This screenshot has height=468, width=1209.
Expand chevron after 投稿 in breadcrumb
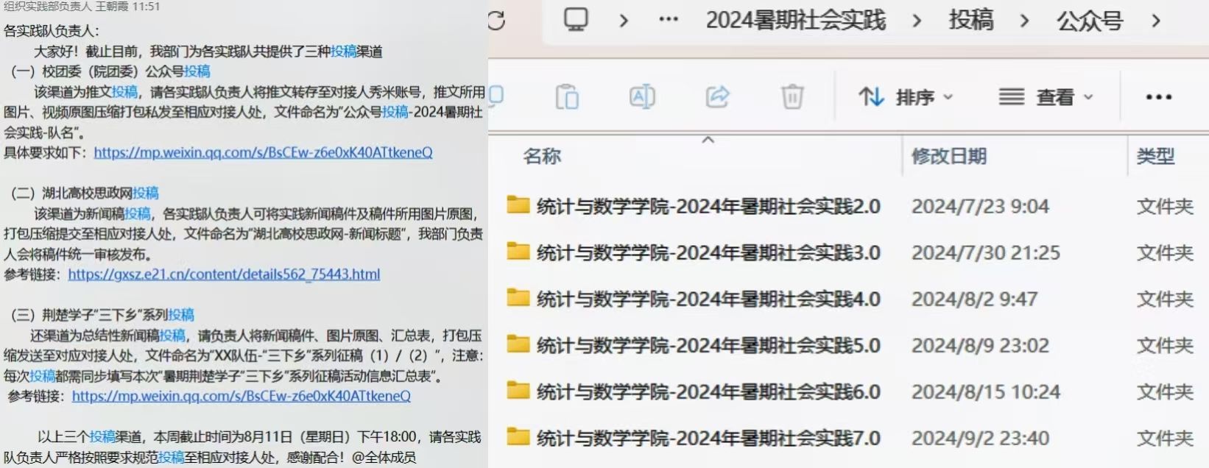click(x=1024, y=21)
